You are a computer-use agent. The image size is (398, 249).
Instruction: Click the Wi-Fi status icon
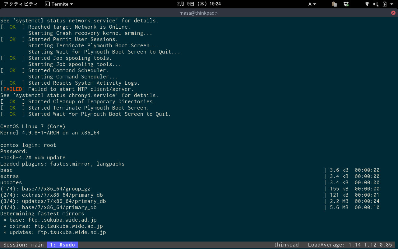[367, 4]
